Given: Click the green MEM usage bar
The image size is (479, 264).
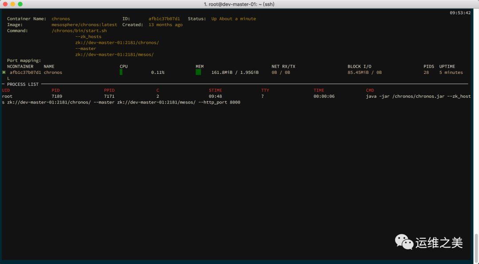Looking at the screenshot, I should coord(198,72).
